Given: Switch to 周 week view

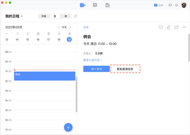Looking at the screenshot, I should click(x=66, y=16).
